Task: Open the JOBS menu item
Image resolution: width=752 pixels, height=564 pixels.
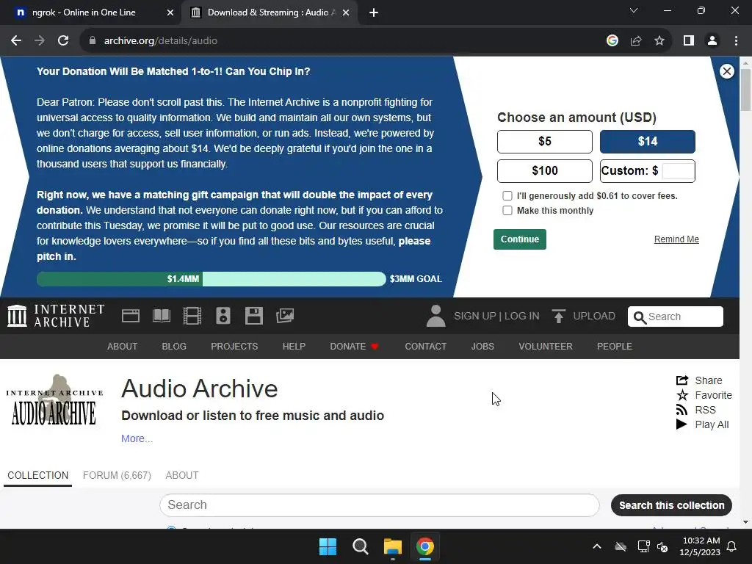Action: click(482, 347)
